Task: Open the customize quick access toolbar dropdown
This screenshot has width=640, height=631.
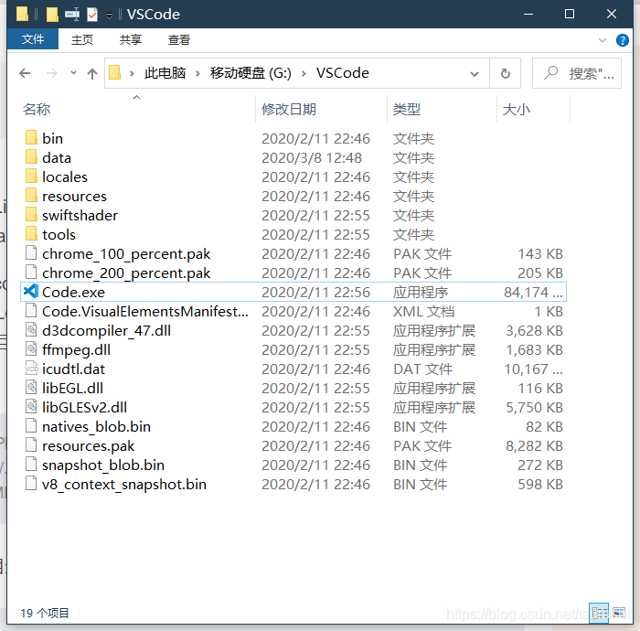Action: click(x=109, y=16)
